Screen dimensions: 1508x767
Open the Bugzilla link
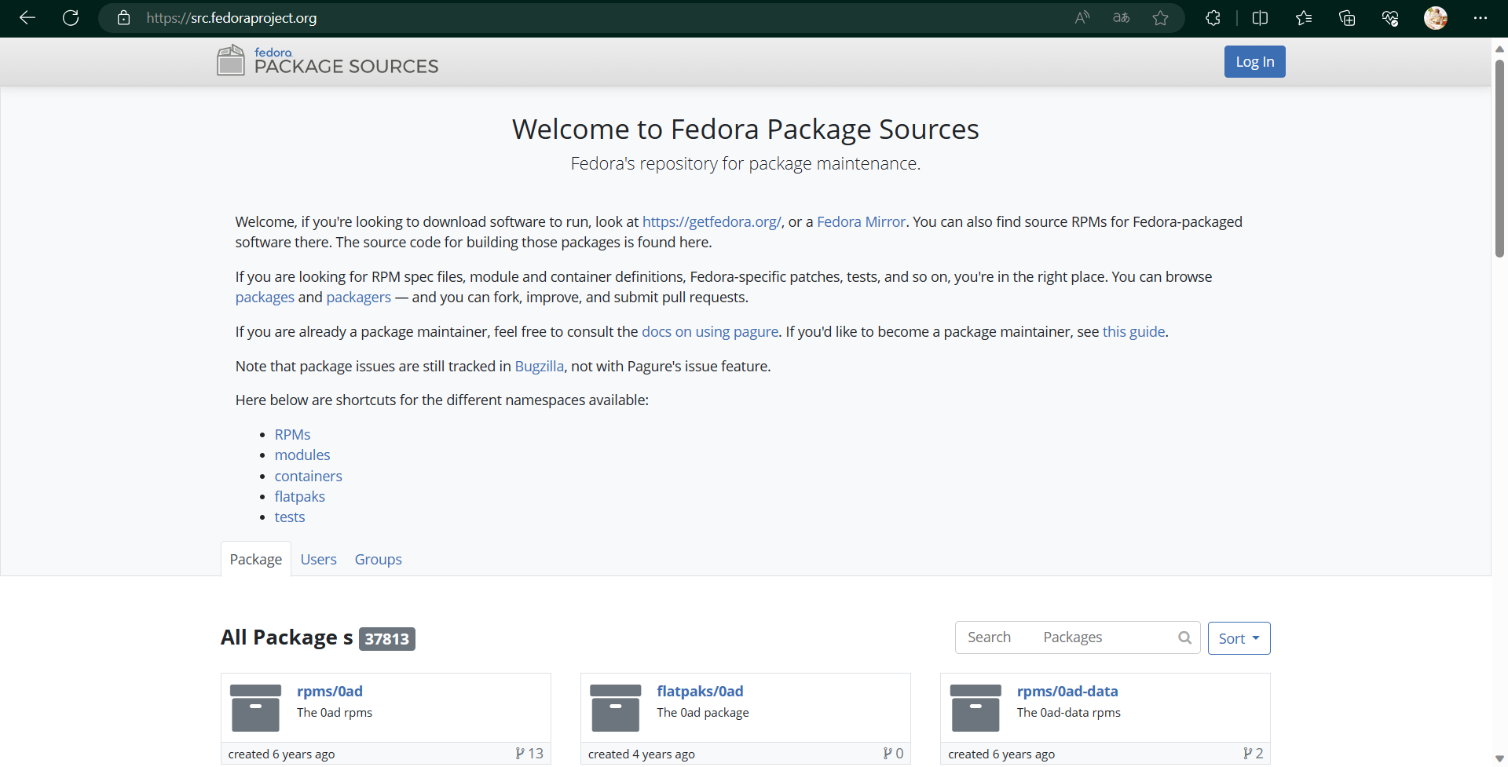click(539, 367)
